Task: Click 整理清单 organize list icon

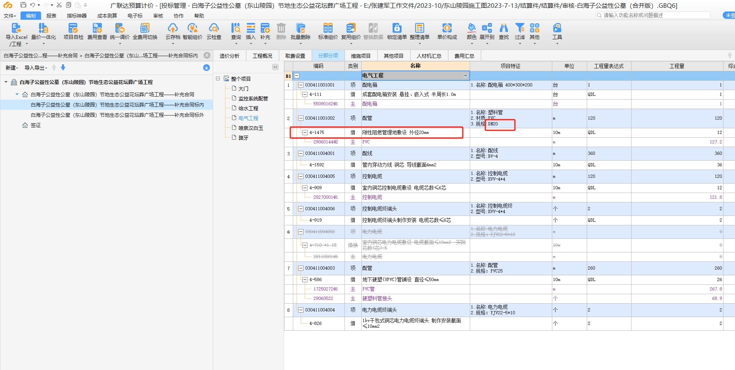Action: pos(419,28)
